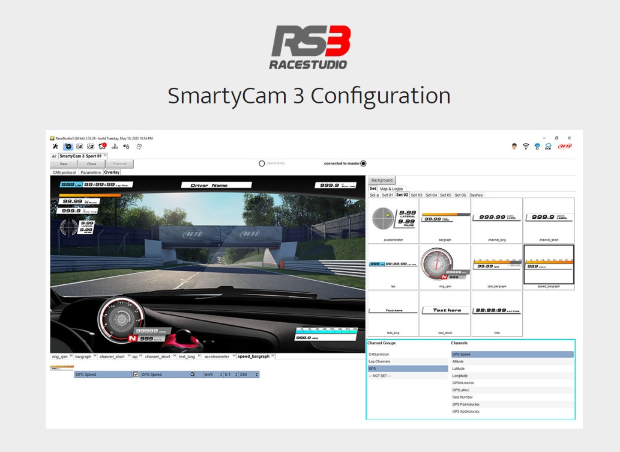Select the text_short widget thumbnail
620x452 pixels.
pos(445,313)
